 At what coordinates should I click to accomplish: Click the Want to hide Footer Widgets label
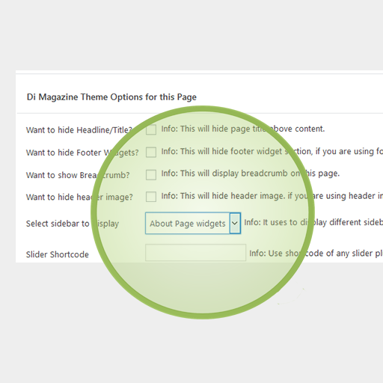click(82, 153)
